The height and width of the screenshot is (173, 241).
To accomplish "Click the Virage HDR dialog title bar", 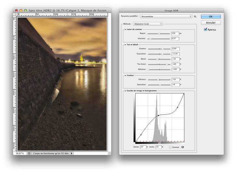I will pyautogui.click(x=171, y=11).
